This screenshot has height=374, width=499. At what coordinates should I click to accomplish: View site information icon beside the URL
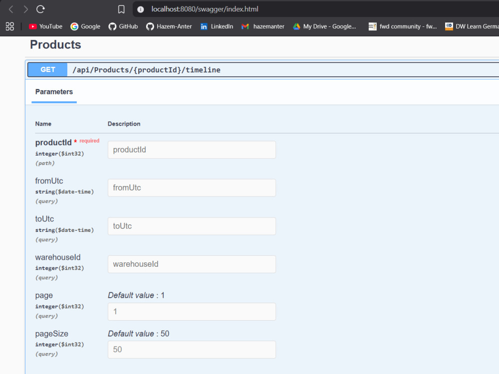[x=140, y=9]
